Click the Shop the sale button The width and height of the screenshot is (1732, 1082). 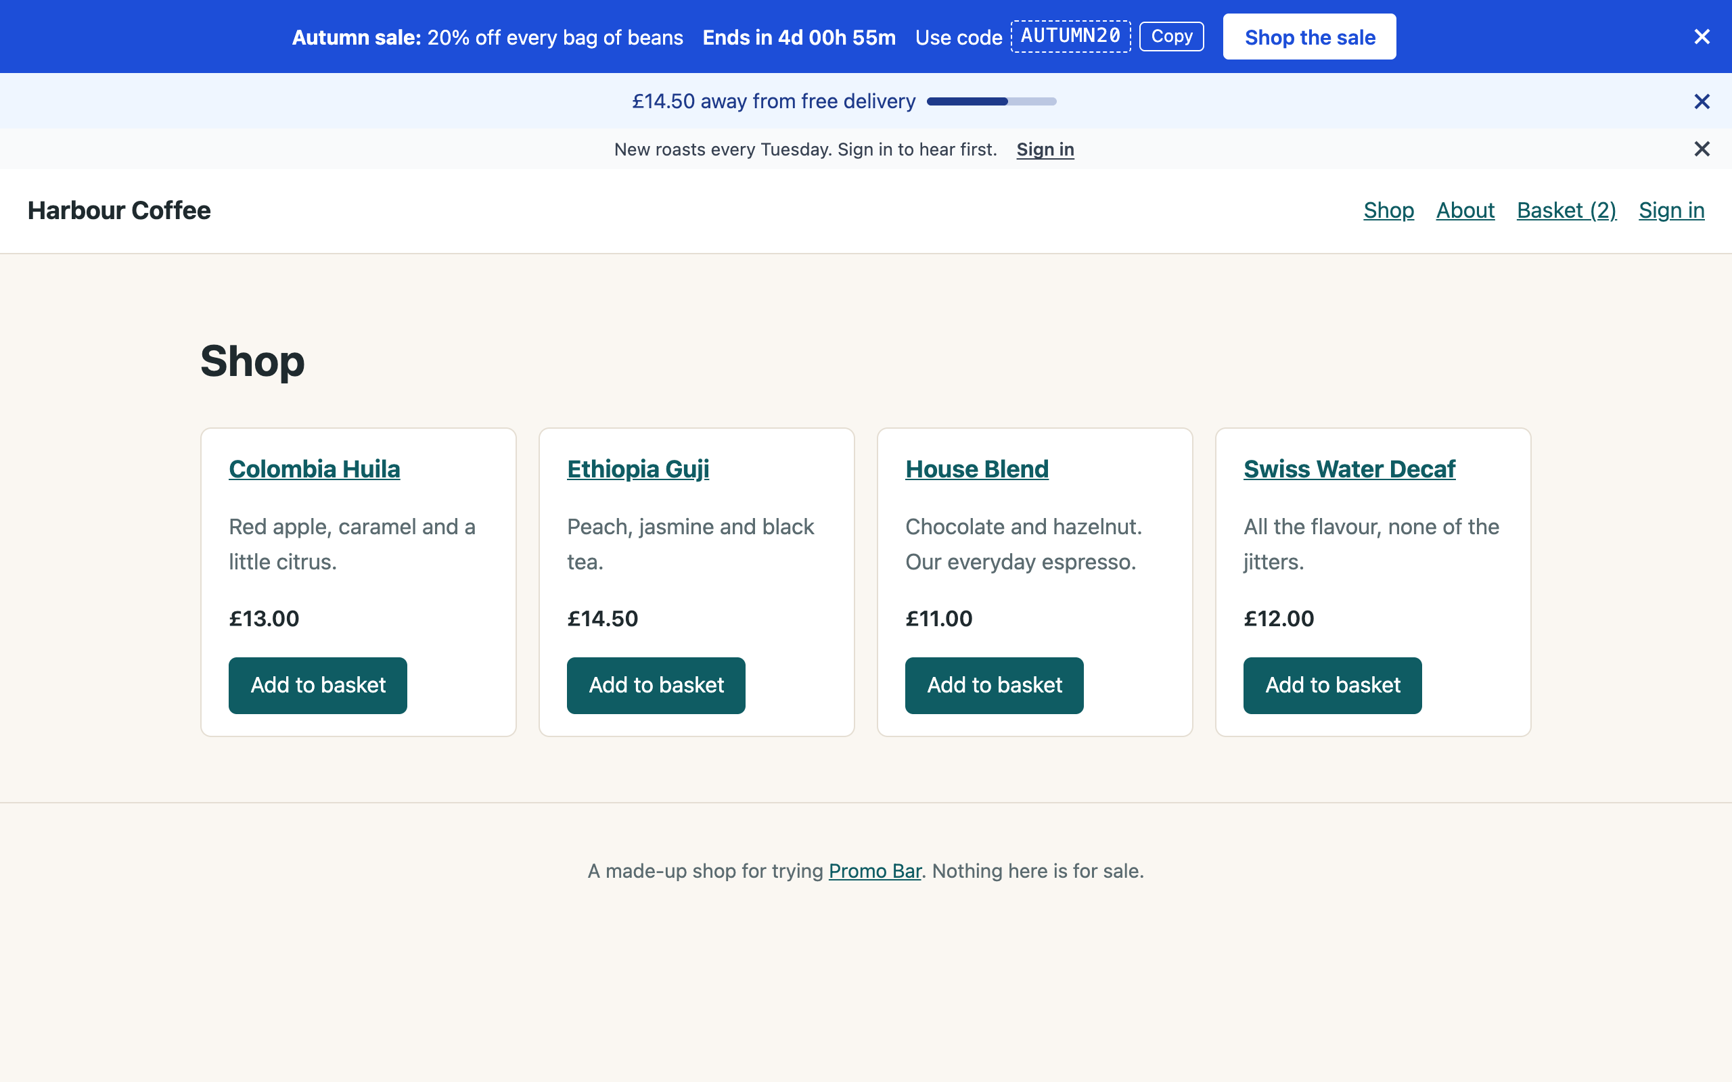click(x=1309, y=37)
